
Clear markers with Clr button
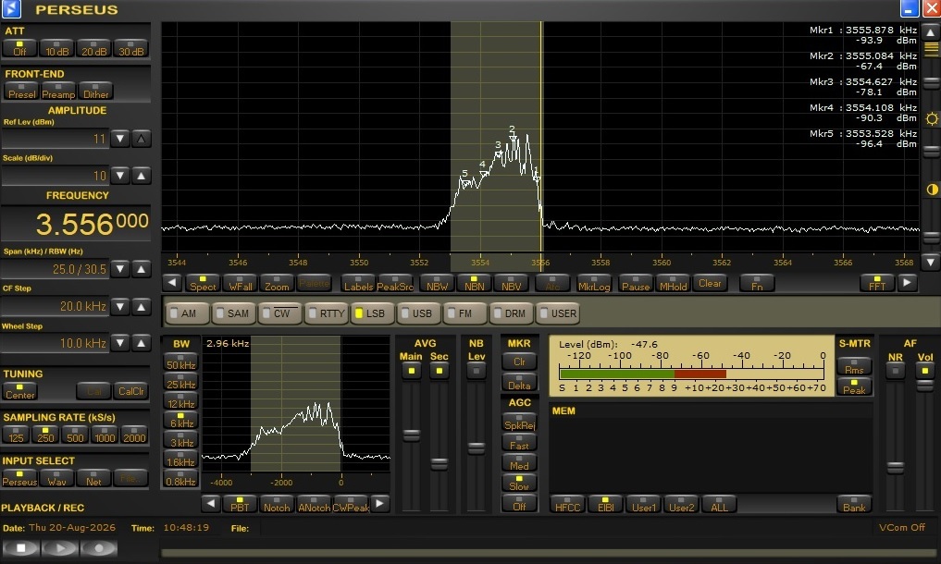tap(519, 362)
